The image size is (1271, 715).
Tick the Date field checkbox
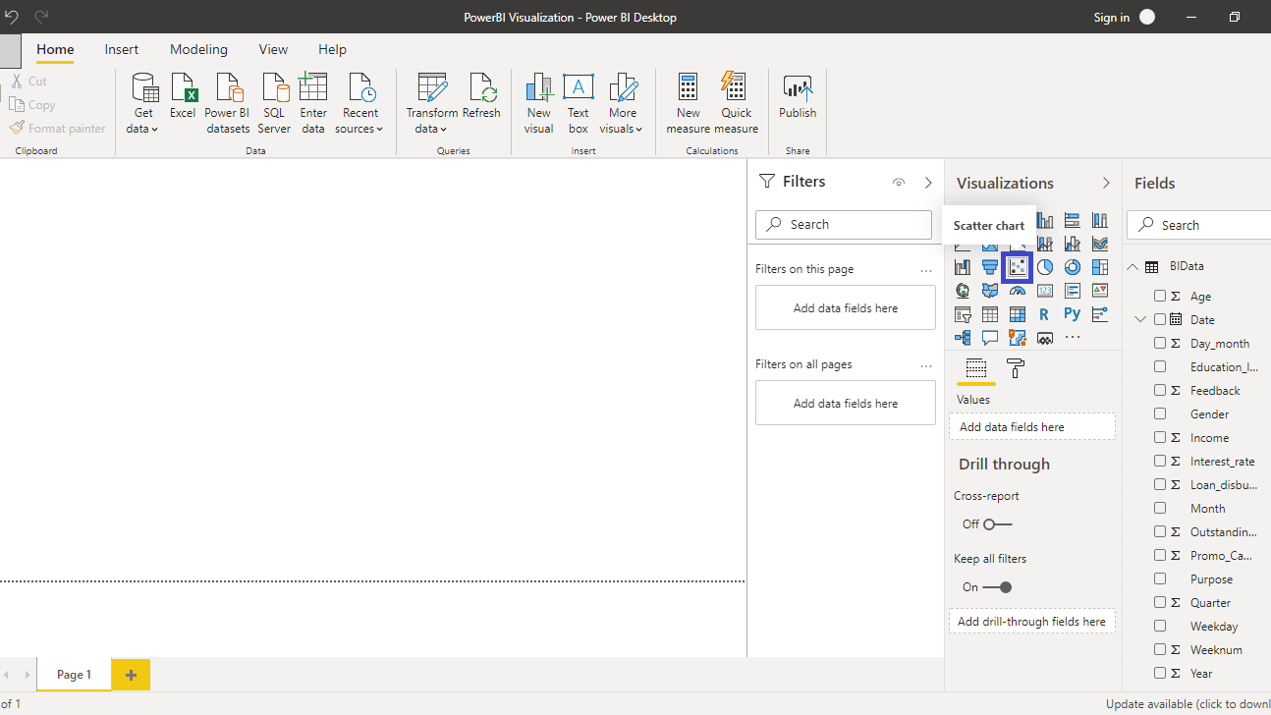[x=1160, y=319]
